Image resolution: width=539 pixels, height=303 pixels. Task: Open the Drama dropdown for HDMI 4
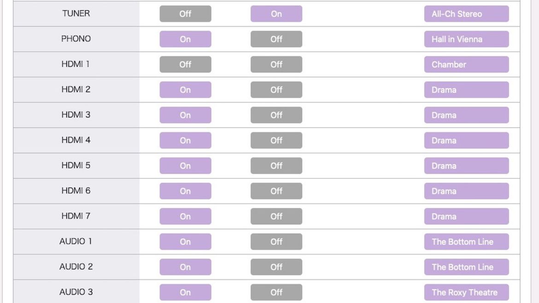click(x=467, y=140)
